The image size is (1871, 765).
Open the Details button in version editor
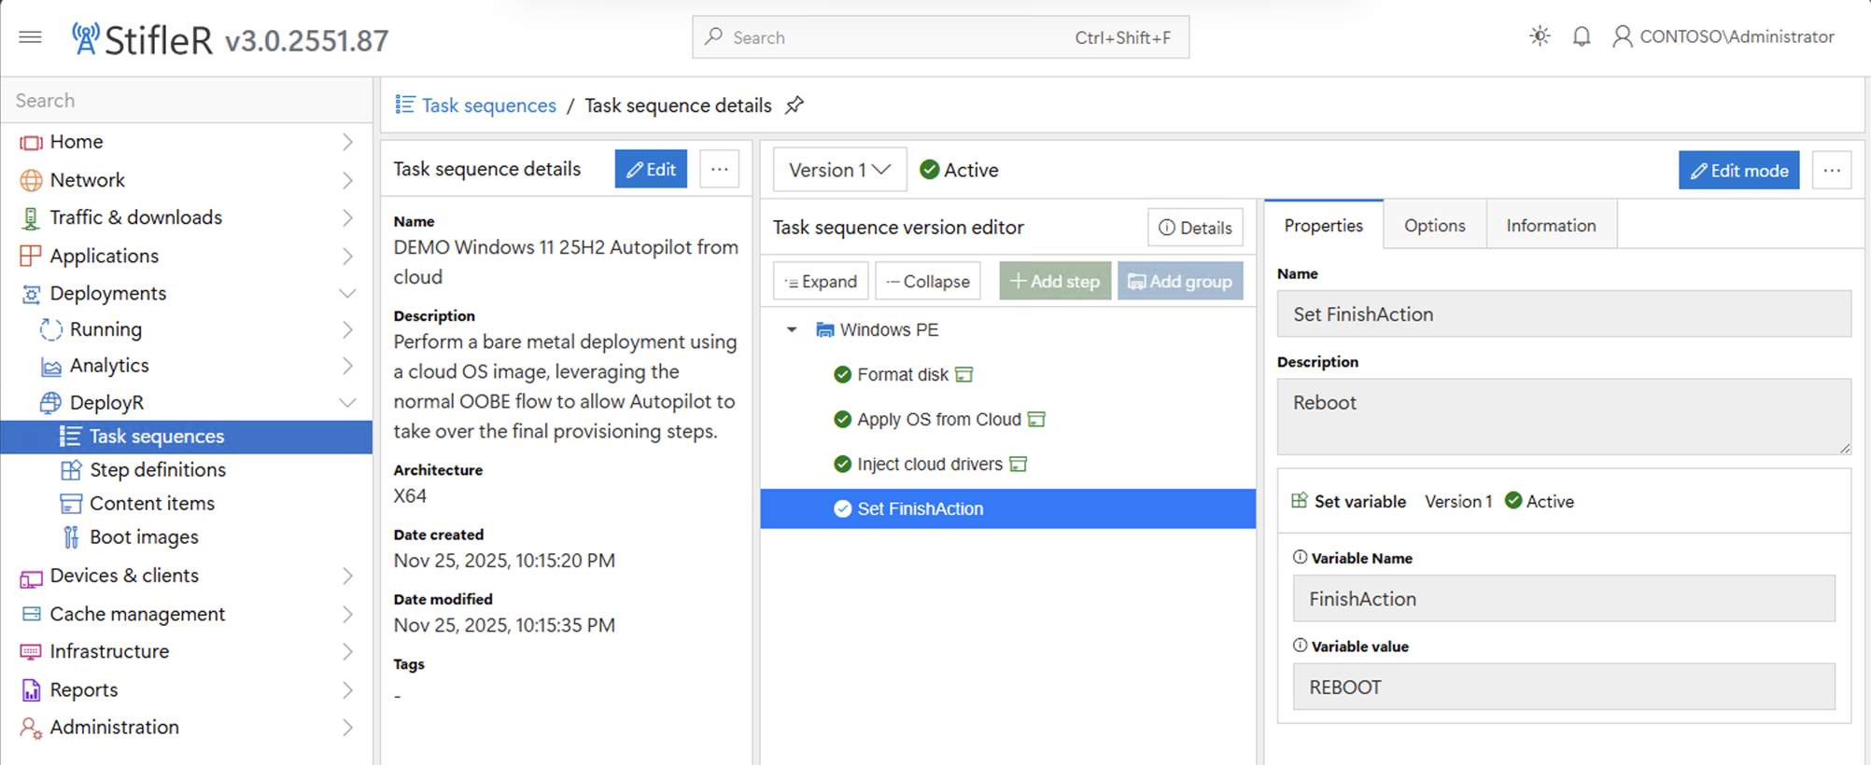(1195, 228)
